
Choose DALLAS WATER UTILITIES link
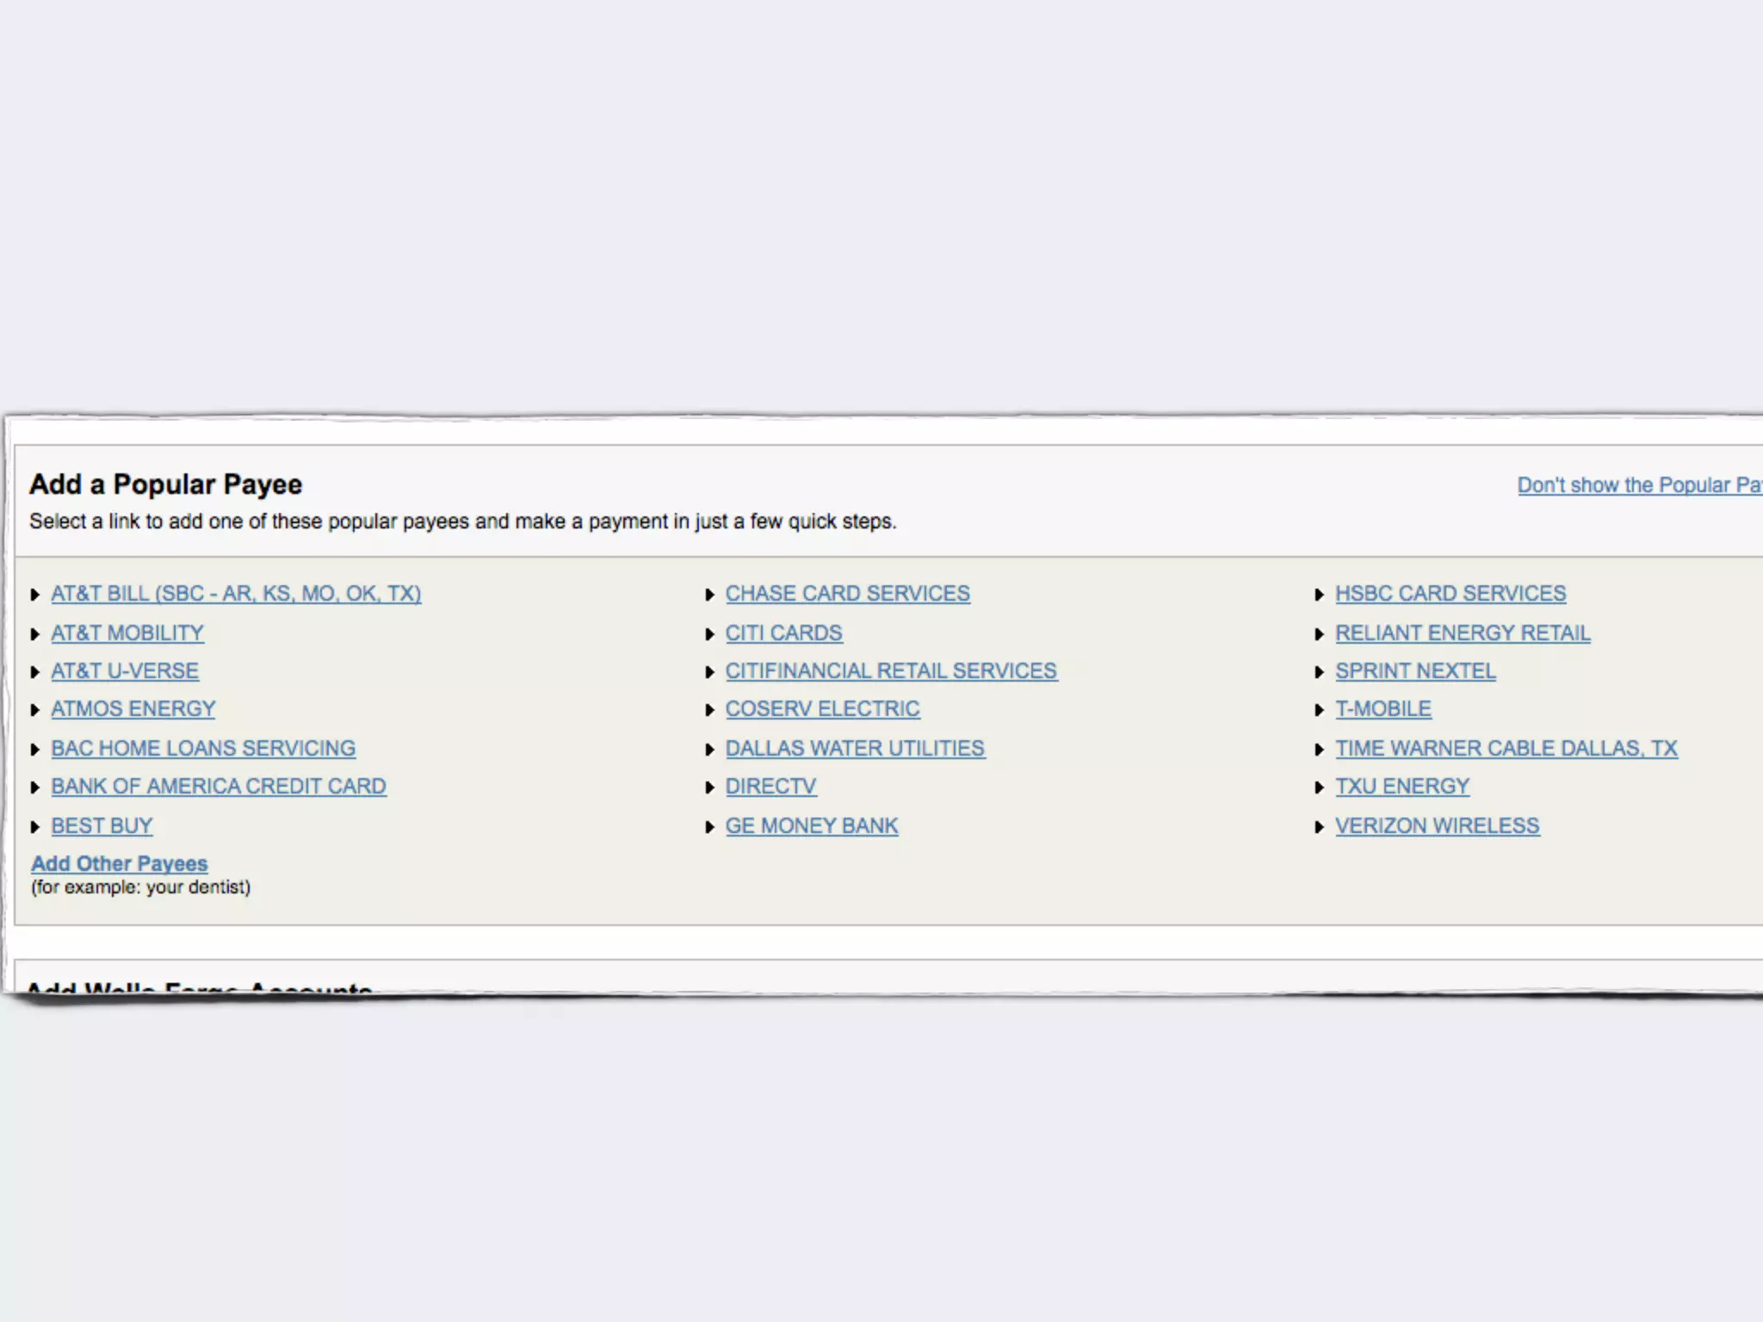tap(855, 749)
